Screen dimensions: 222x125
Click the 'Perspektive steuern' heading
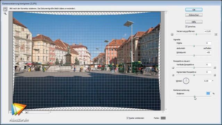(182, 61)
